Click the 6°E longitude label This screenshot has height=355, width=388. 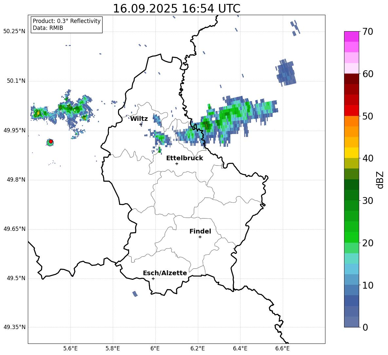[x=155, y=348]
